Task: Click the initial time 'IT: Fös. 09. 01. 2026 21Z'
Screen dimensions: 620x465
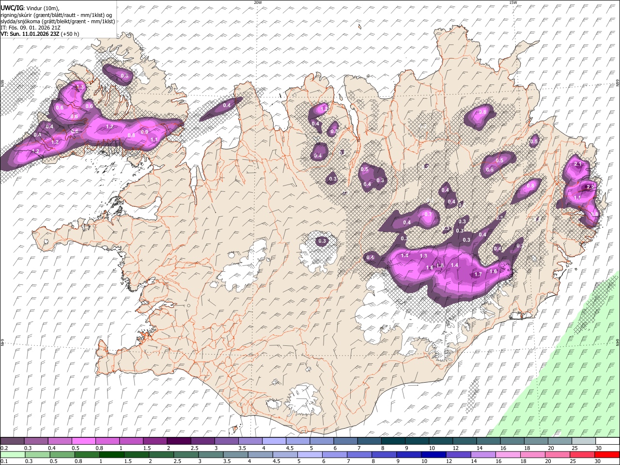Action: [x=31, y=28]
